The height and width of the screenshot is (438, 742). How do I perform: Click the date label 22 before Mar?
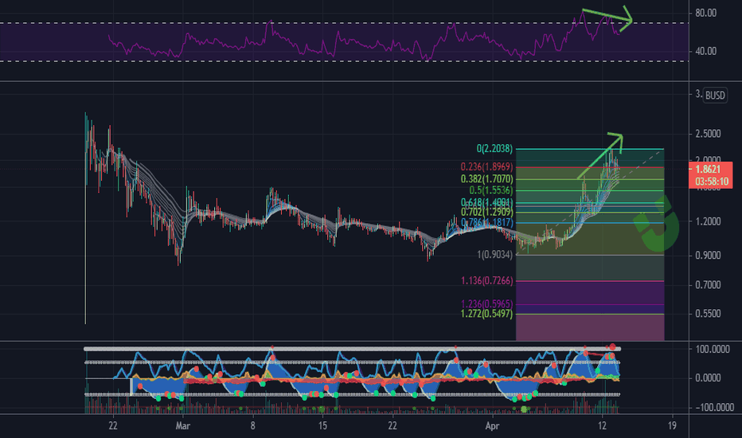click(x=112, y=426)
